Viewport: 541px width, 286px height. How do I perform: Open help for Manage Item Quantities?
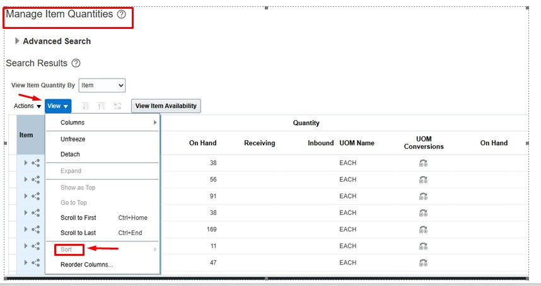(x=122, y=14)
